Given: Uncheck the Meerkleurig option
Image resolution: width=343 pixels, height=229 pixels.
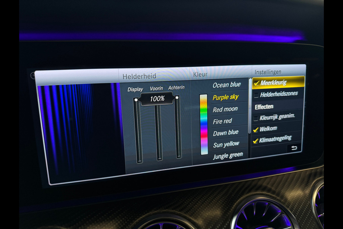Looking at the screenshot, I should pyautogui.click(x=256, y=83).
